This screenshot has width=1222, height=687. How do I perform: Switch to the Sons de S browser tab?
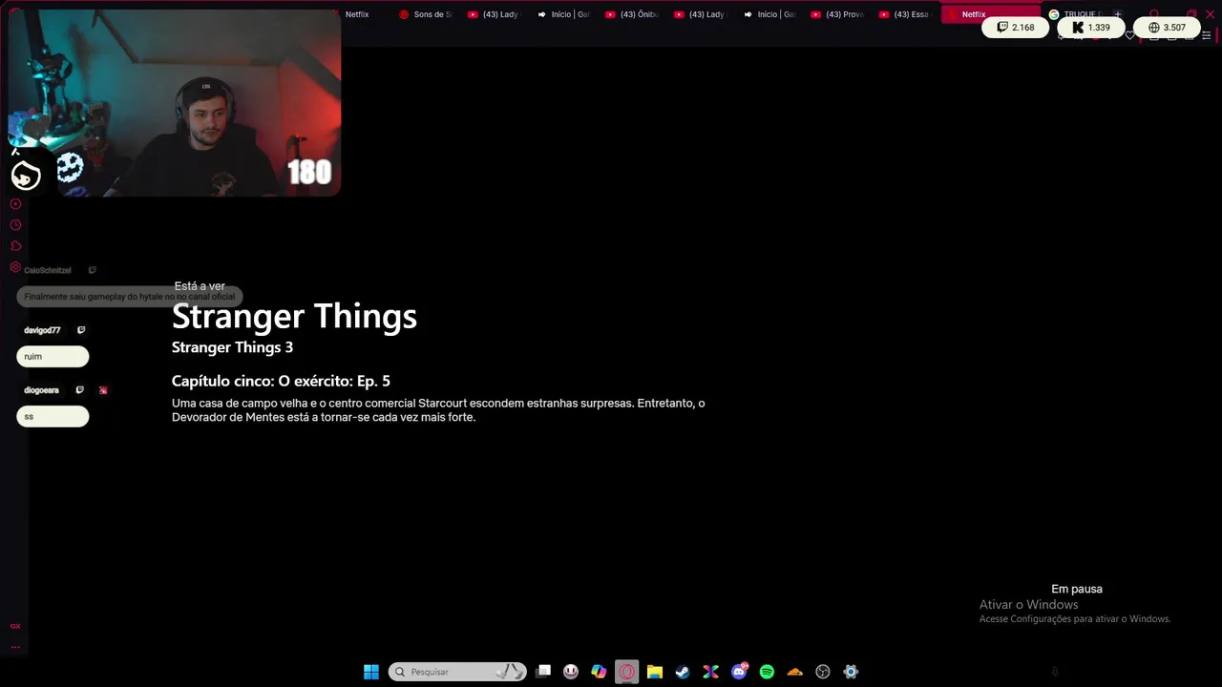point(425,14)
